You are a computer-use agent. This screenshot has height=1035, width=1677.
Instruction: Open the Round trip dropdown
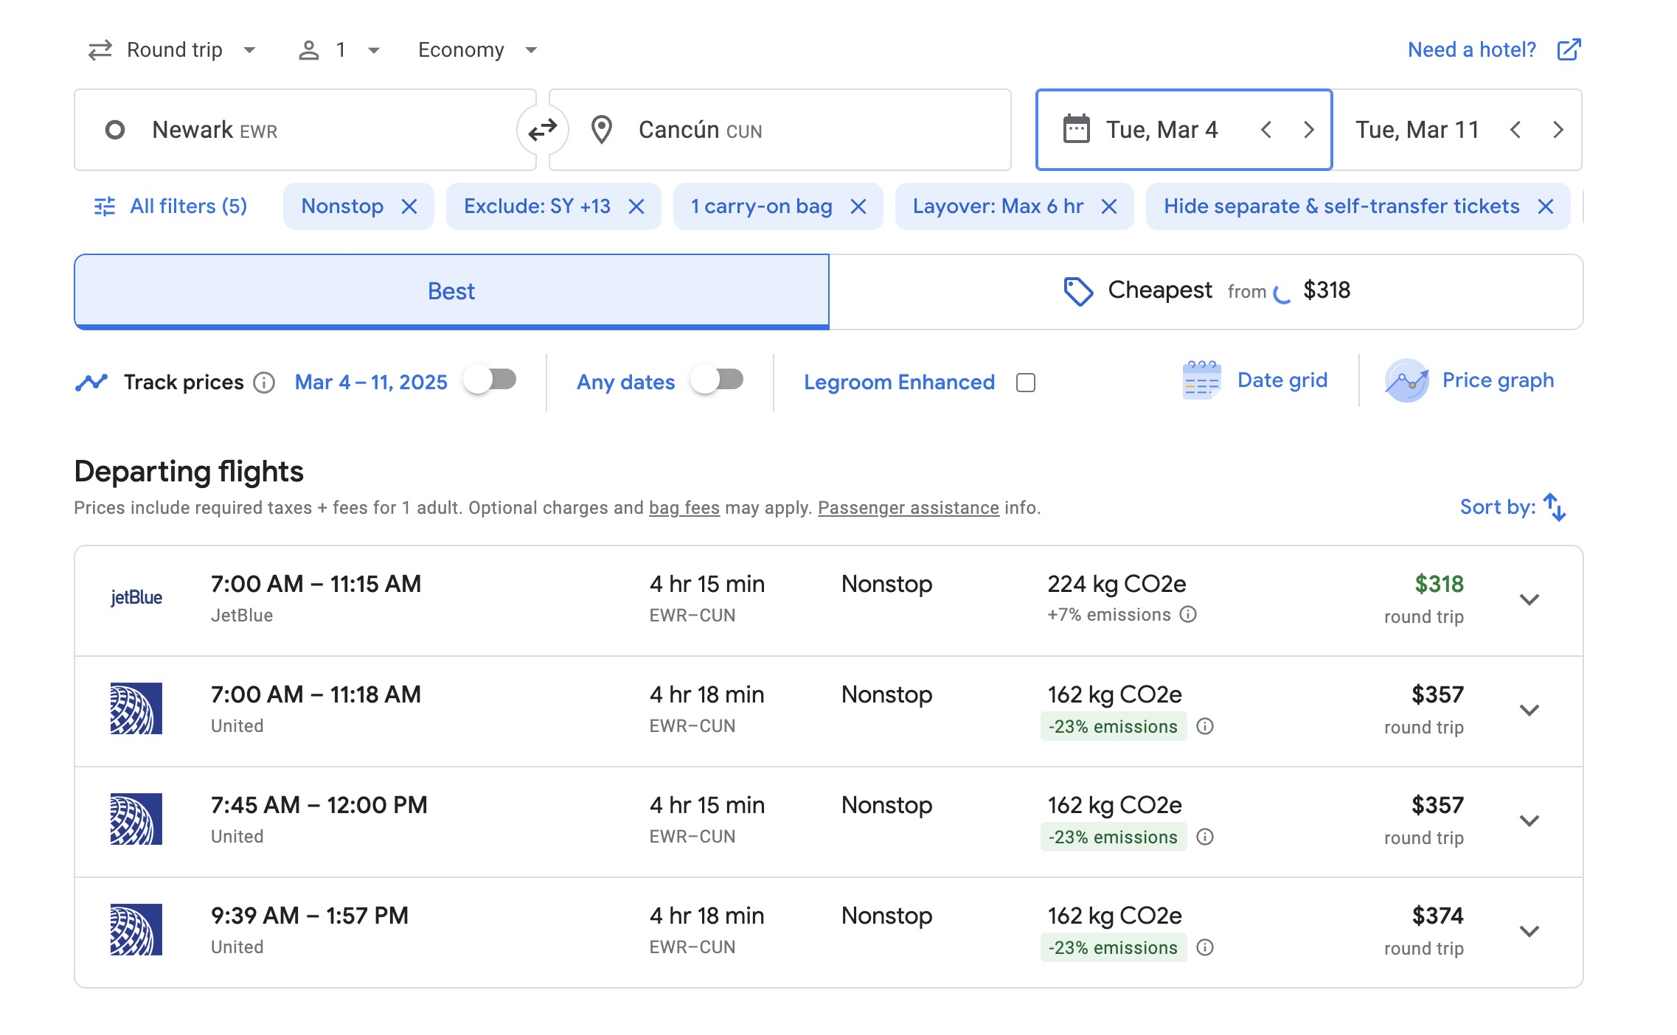pos(171,49)
